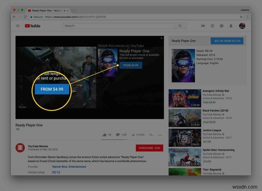Image resolution: width=262 pixels, height=191 pixels.
Task: Open the upload video camera icon
Action: [x=203, y=26]
